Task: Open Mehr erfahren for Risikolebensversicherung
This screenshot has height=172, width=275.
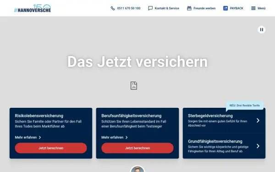Action: (26, 138)
